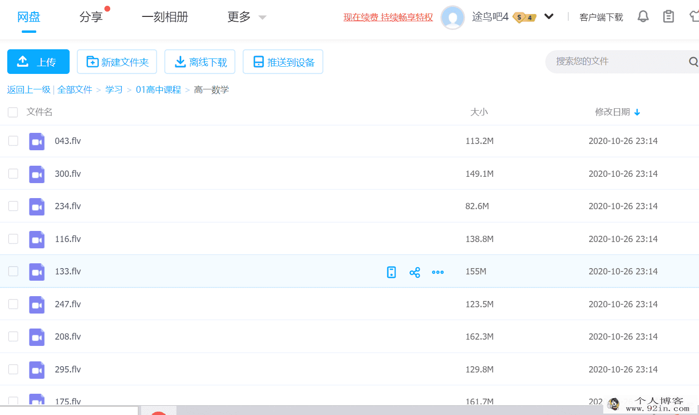
Task: Sort by the 文件名 column header
Action: (40, 112)
